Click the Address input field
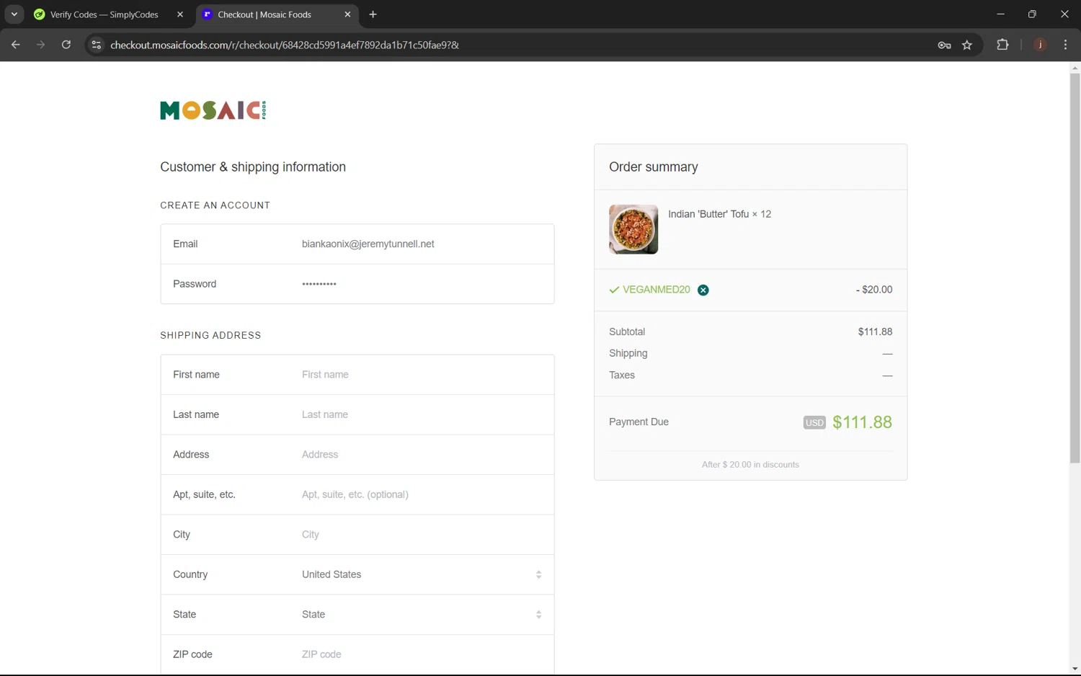The width and height of the screenshot is (1081, 676). (x=422, y=455)
